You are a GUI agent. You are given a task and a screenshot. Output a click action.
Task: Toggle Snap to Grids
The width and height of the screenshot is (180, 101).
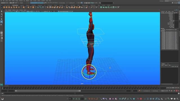click(x=49, y=3)
